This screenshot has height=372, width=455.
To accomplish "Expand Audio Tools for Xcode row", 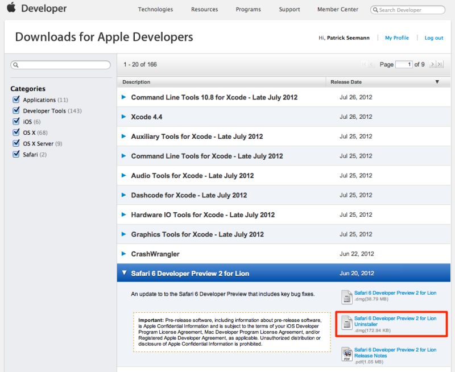I will (124, 175).
